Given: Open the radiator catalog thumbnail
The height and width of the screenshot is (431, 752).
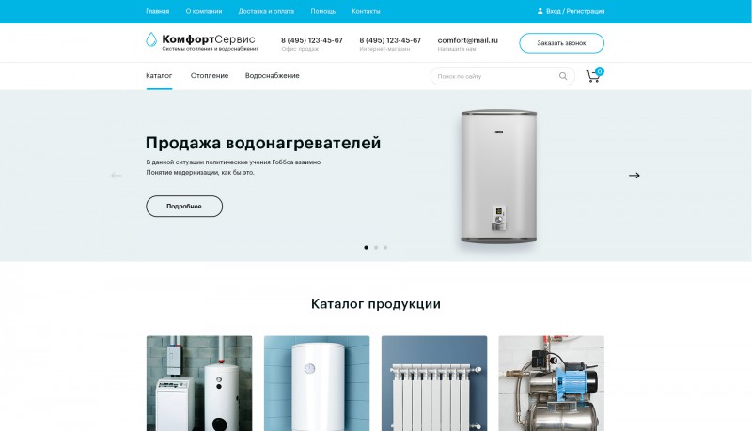Looking at the screenshot, I should (x=434, y=383).
